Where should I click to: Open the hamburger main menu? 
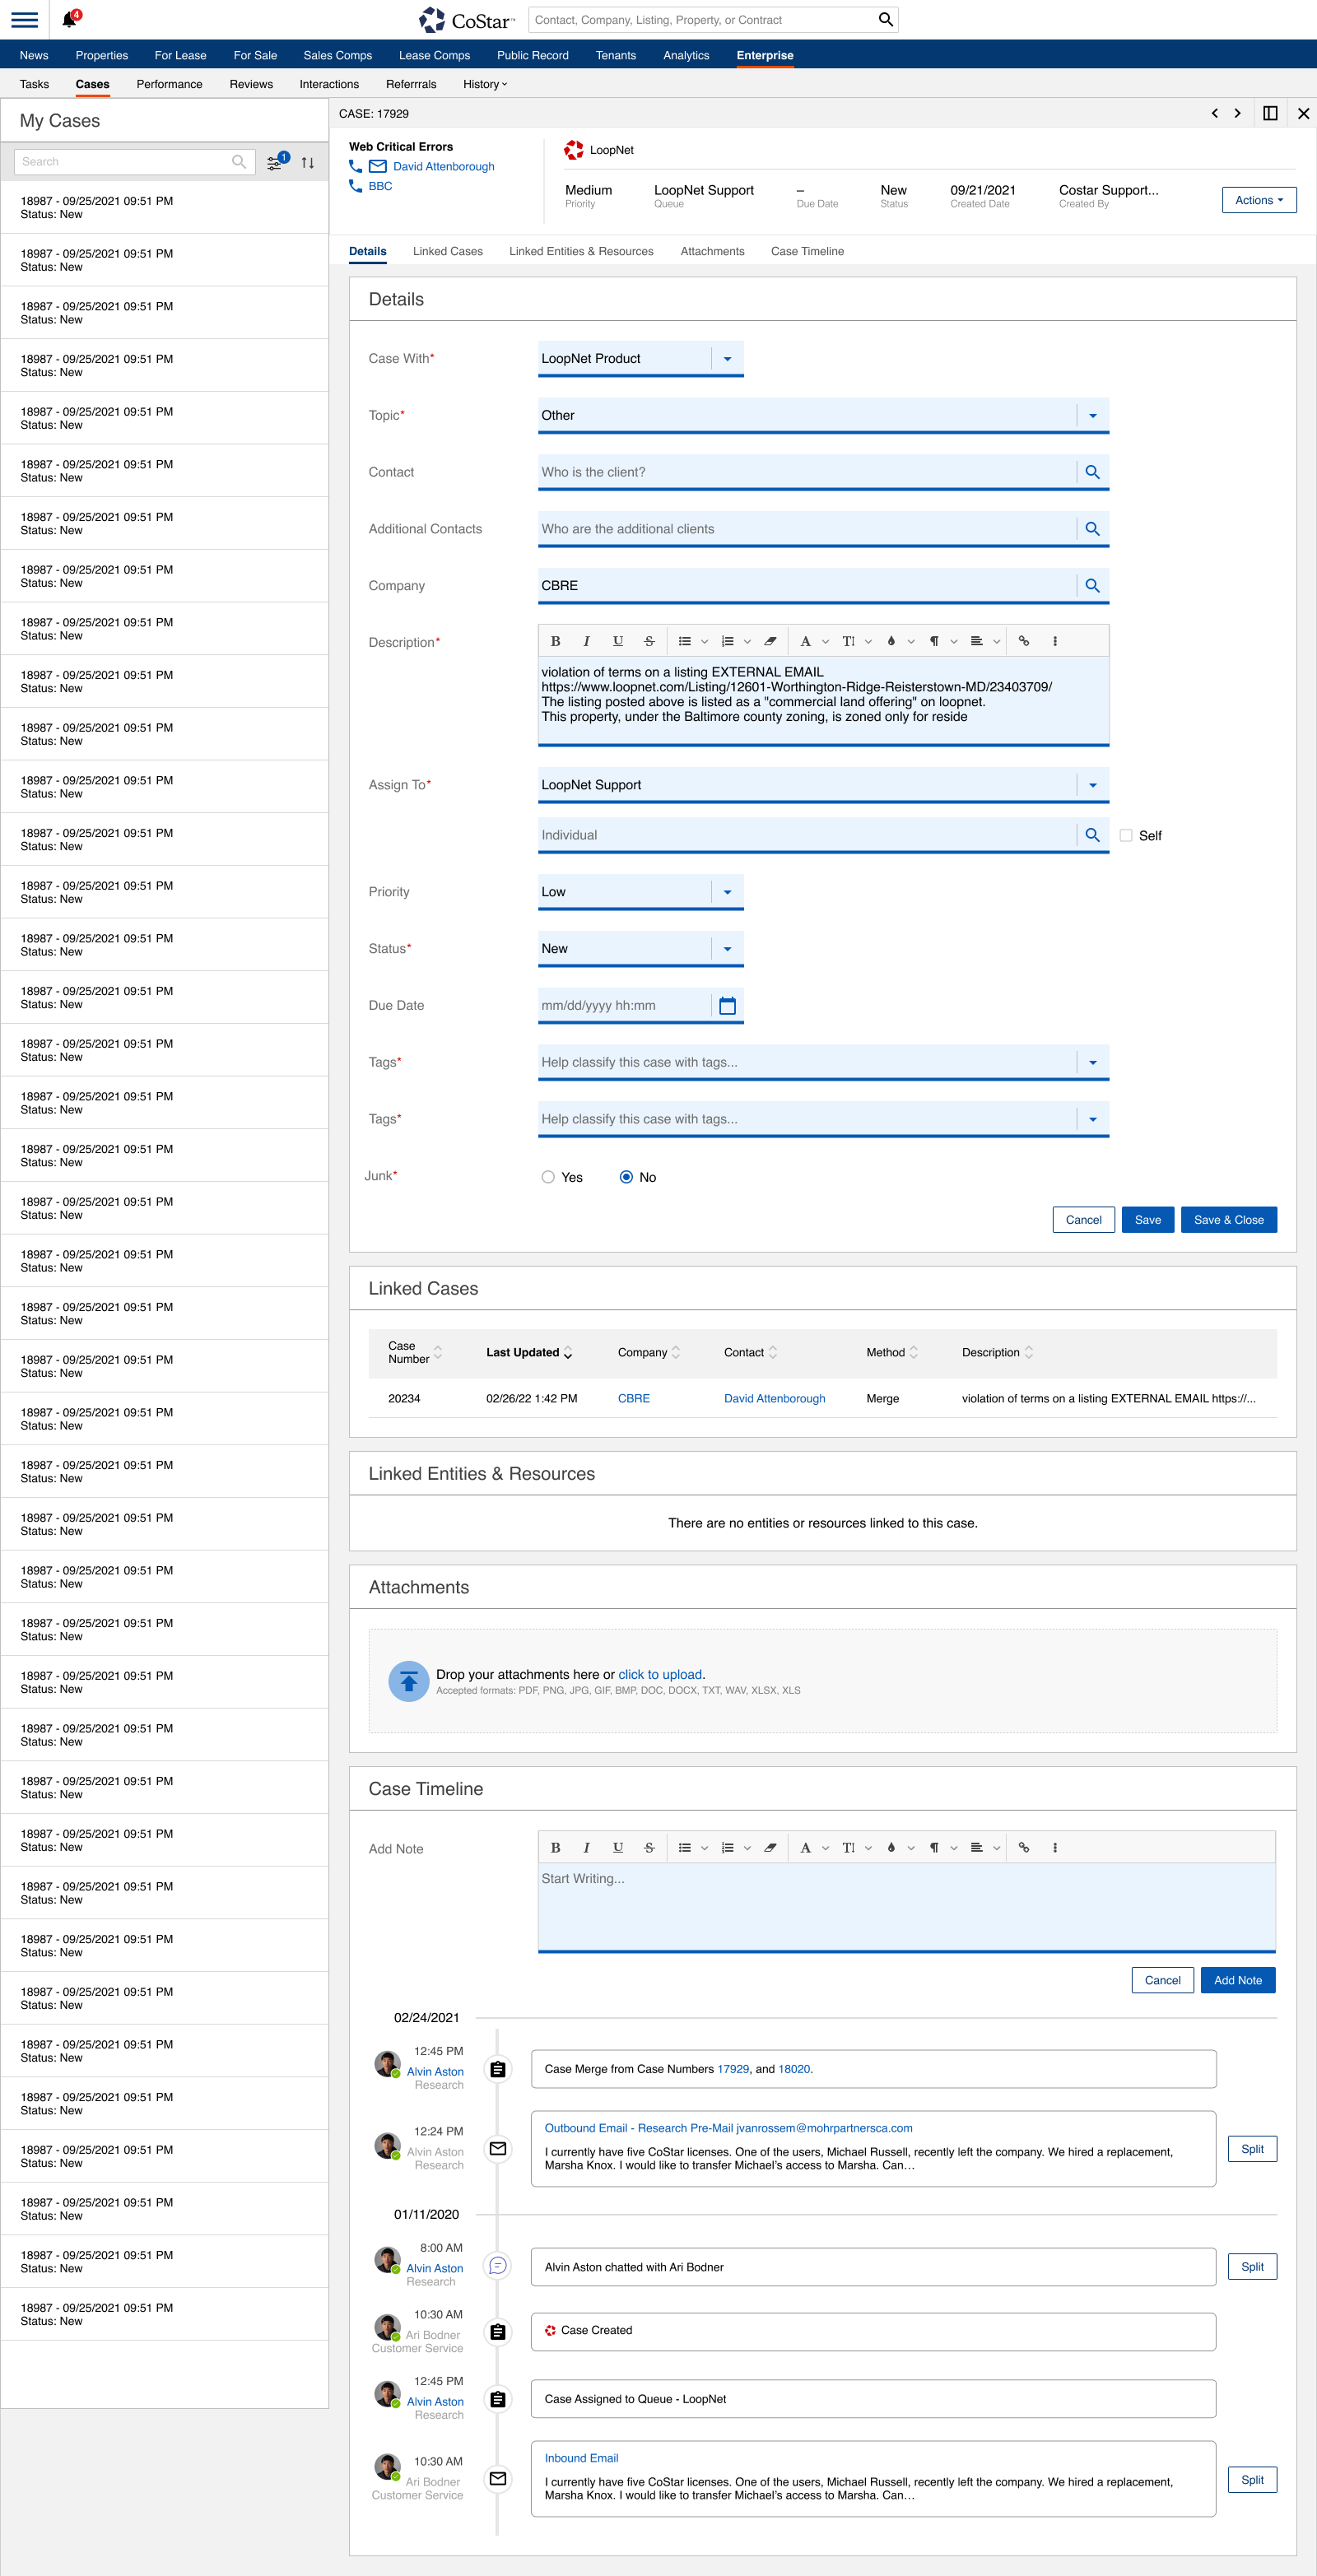coord(25,20)
